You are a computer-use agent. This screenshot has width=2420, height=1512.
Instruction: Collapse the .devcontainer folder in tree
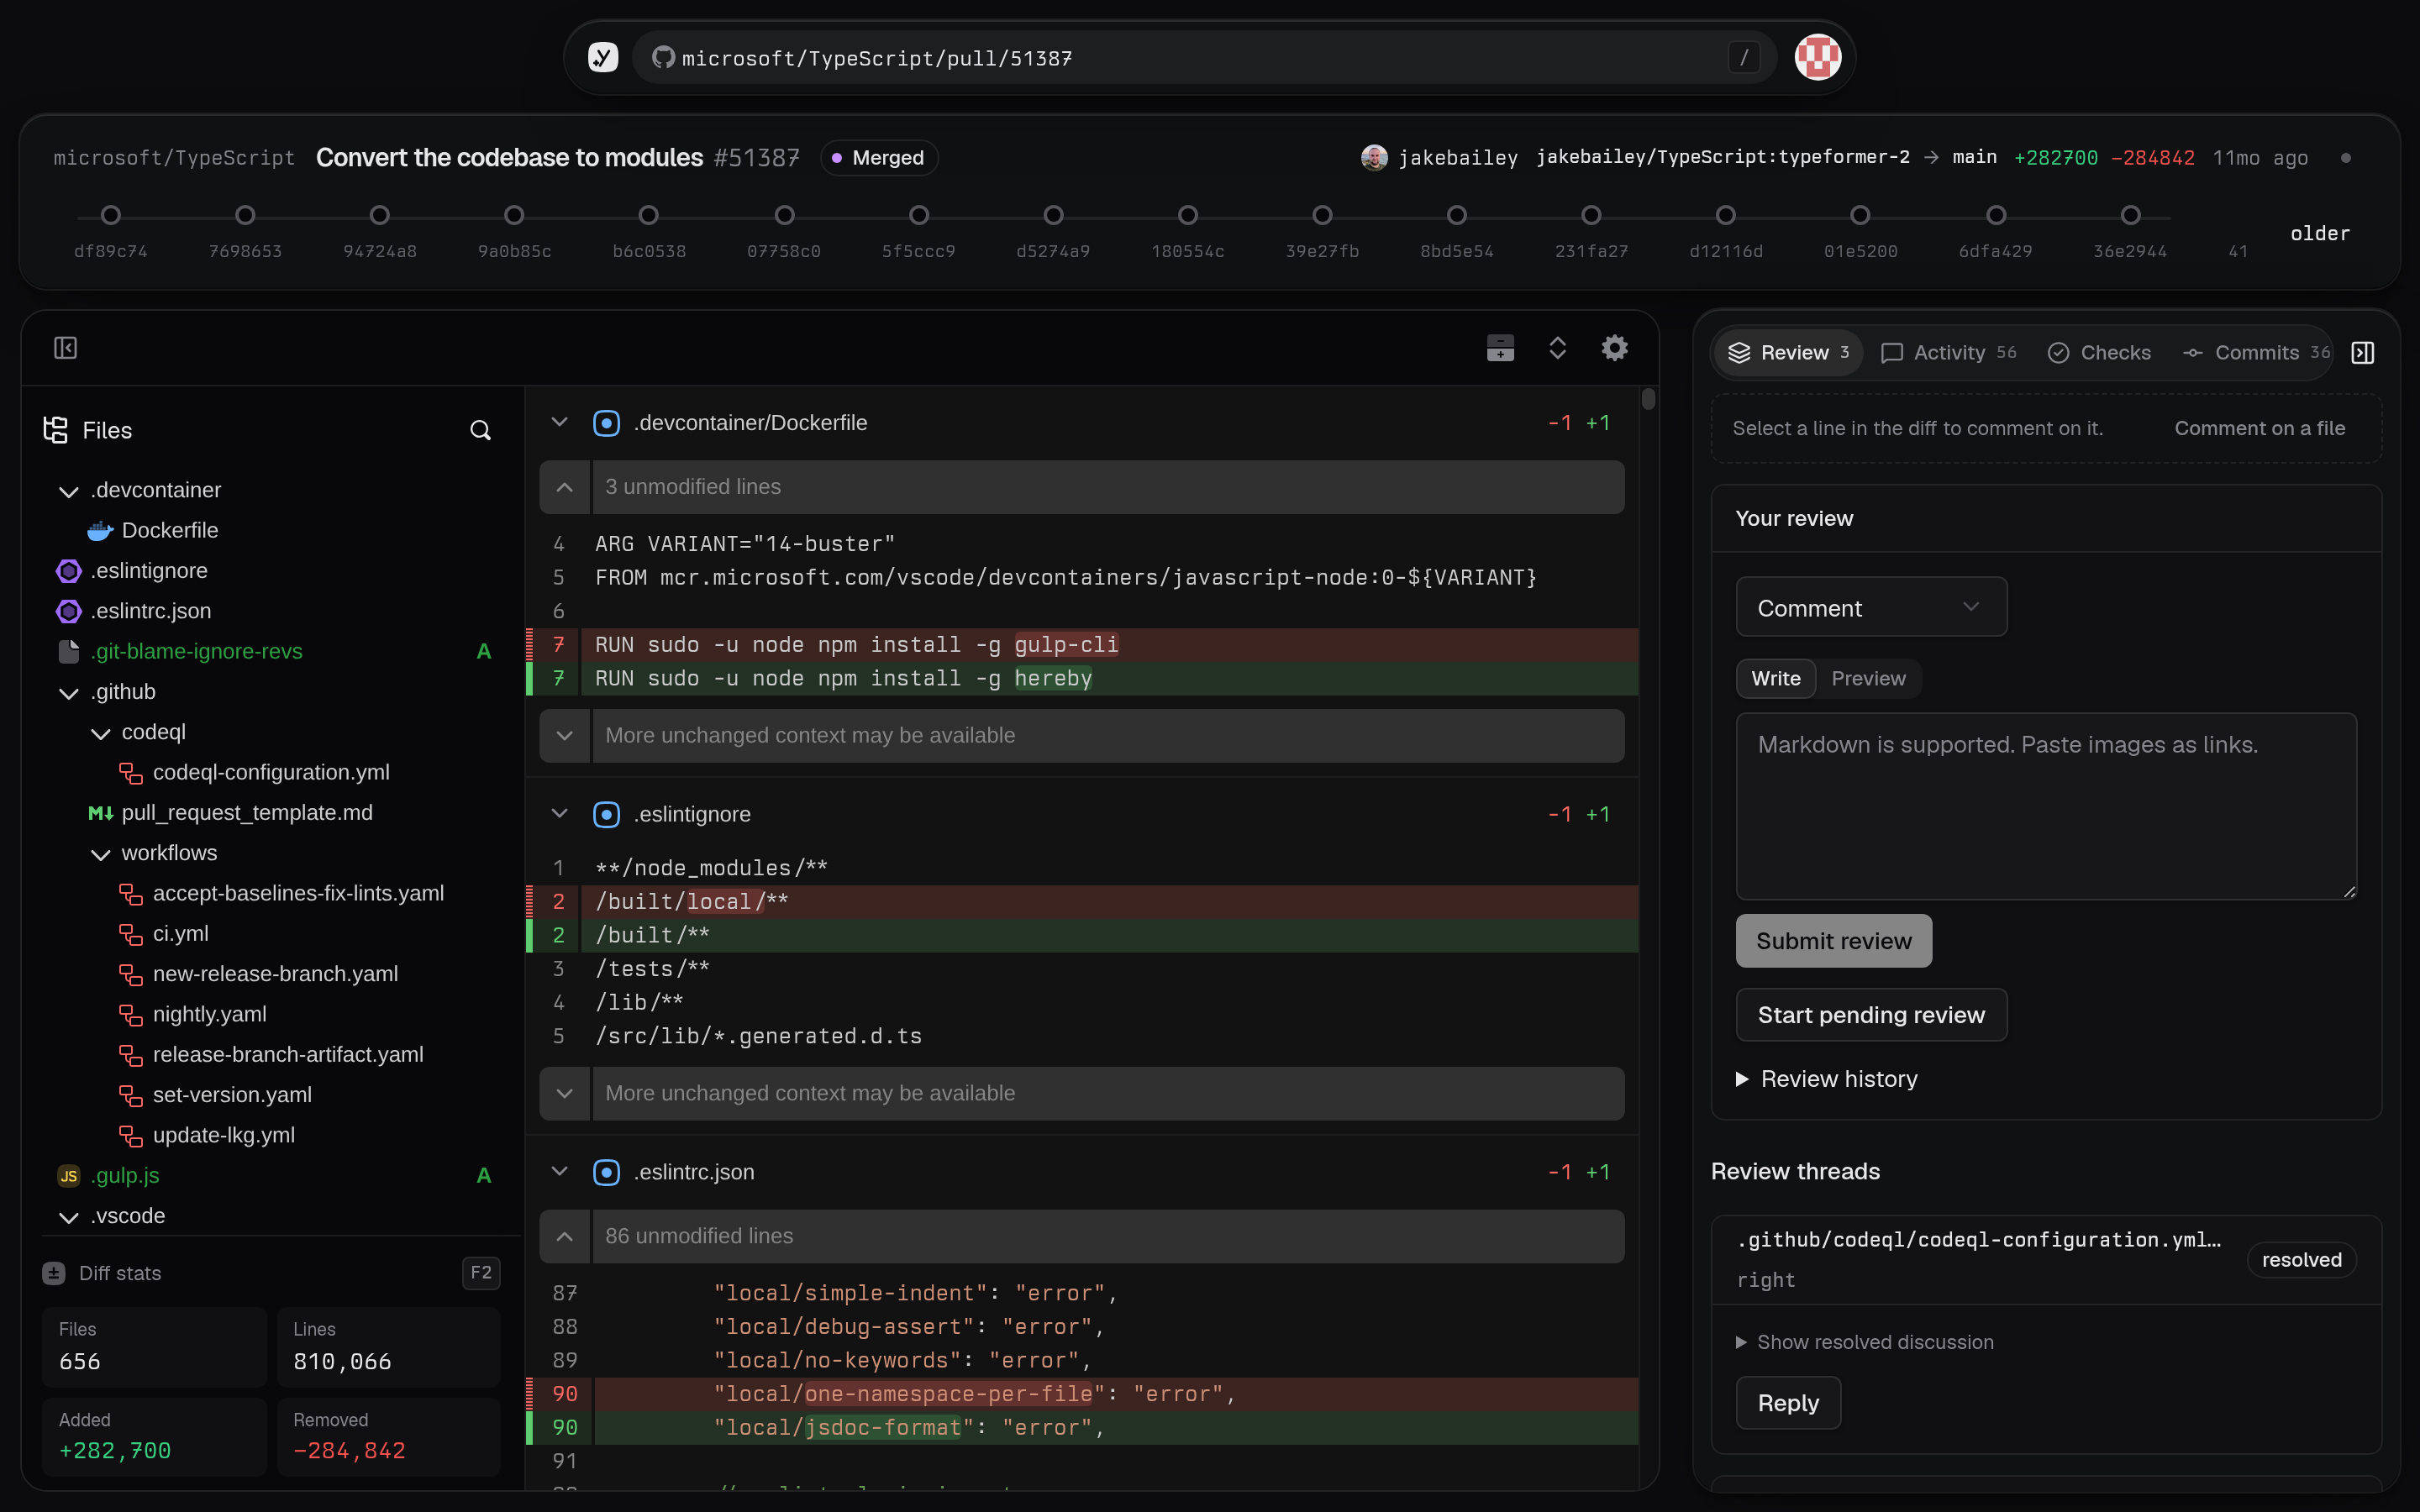pyautogui.click(x=69, y=491)
